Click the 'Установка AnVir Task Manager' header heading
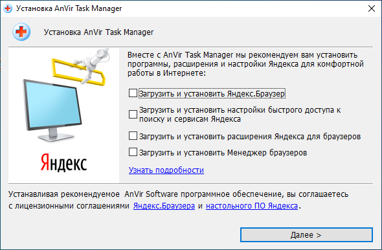This screenshot has width=382, height=250. [x=98, y=32]
